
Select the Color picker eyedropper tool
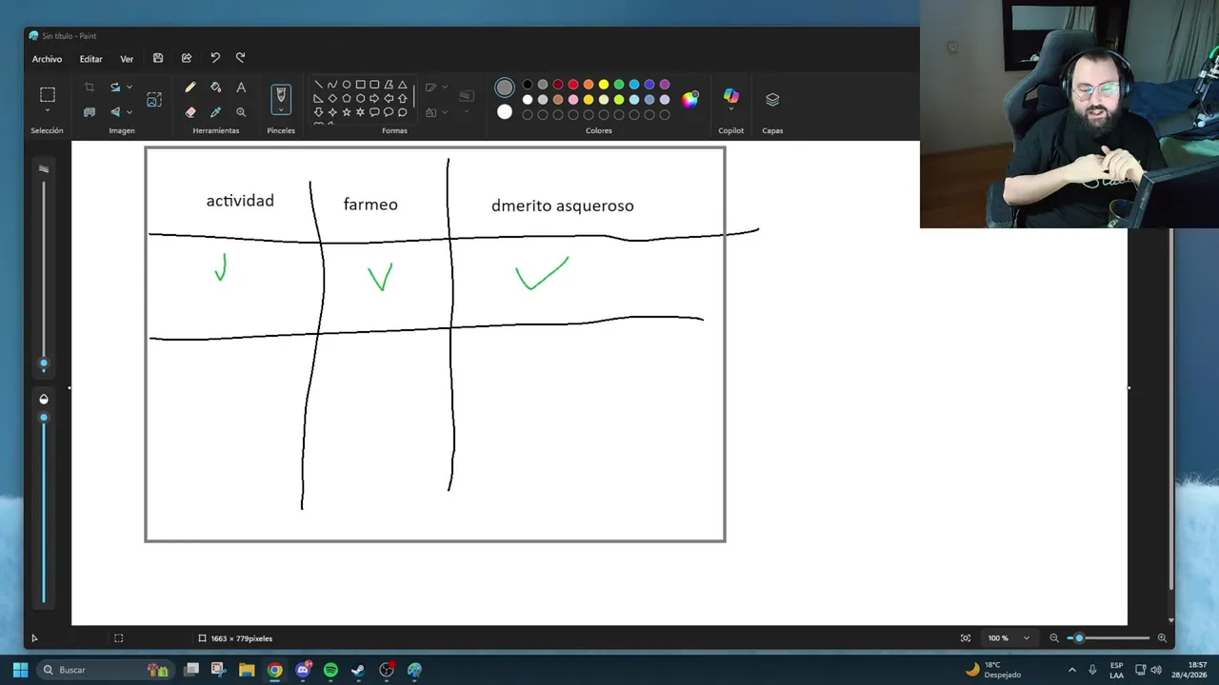(x=215, y=111)
